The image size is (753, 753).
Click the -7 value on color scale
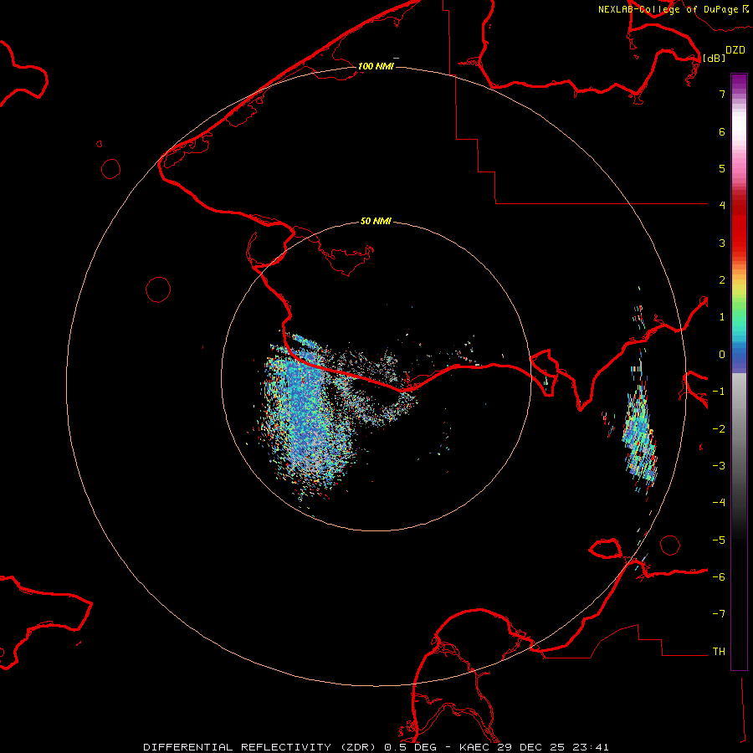[x=719, y=614]
